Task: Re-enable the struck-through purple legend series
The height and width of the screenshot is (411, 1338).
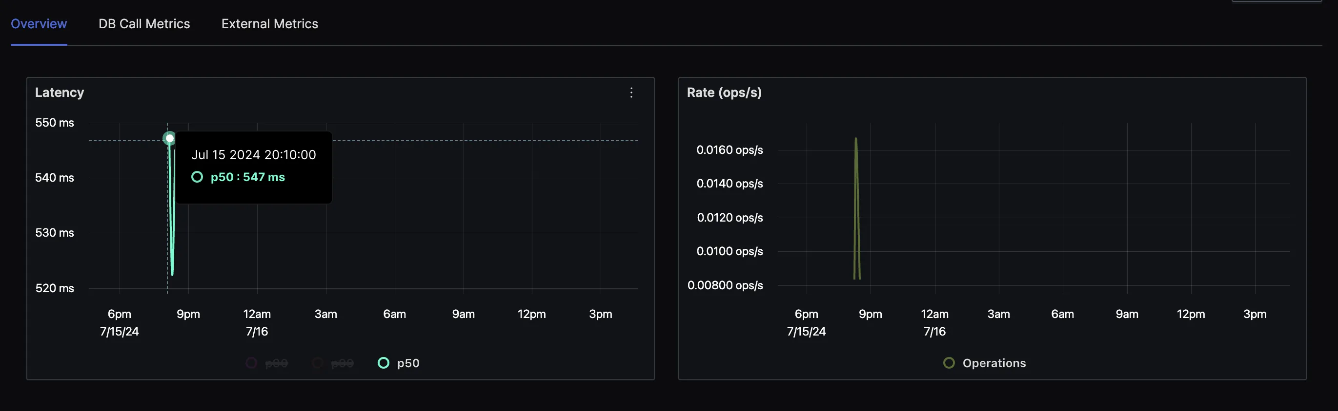Action: pyautogui.click(x=267, y=363)
